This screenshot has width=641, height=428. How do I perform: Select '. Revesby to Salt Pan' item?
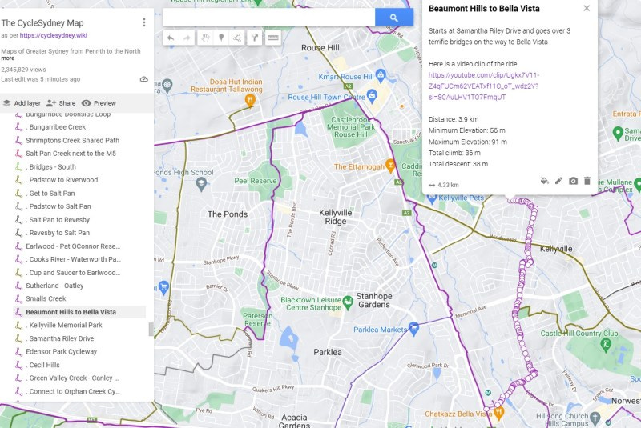pos(79,233)
